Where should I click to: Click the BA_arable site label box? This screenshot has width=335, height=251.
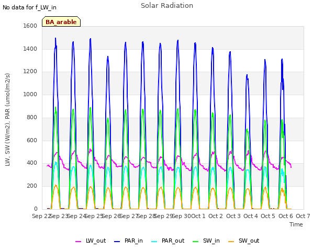click(x=61, y=21)
